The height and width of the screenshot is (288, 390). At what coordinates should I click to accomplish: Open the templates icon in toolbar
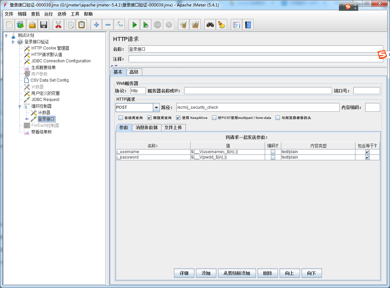pyautogui.click(x=21, y=25)
